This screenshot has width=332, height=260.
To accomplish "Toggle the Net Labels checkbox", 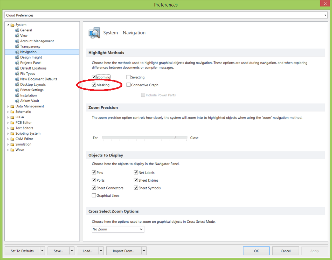I will click(x=136, y=172).
